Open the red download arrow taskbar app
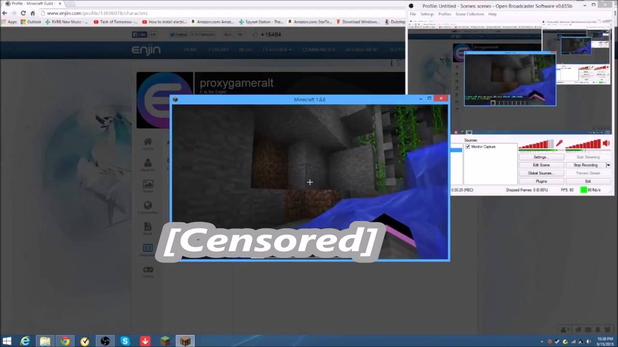The width and height of the screenshot is (618, 347). point(145,341)
